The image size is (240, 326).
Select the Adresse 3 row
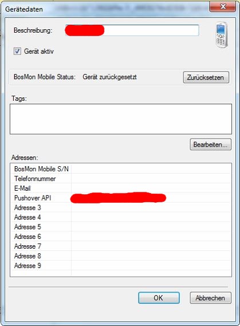tap(121, 207)
